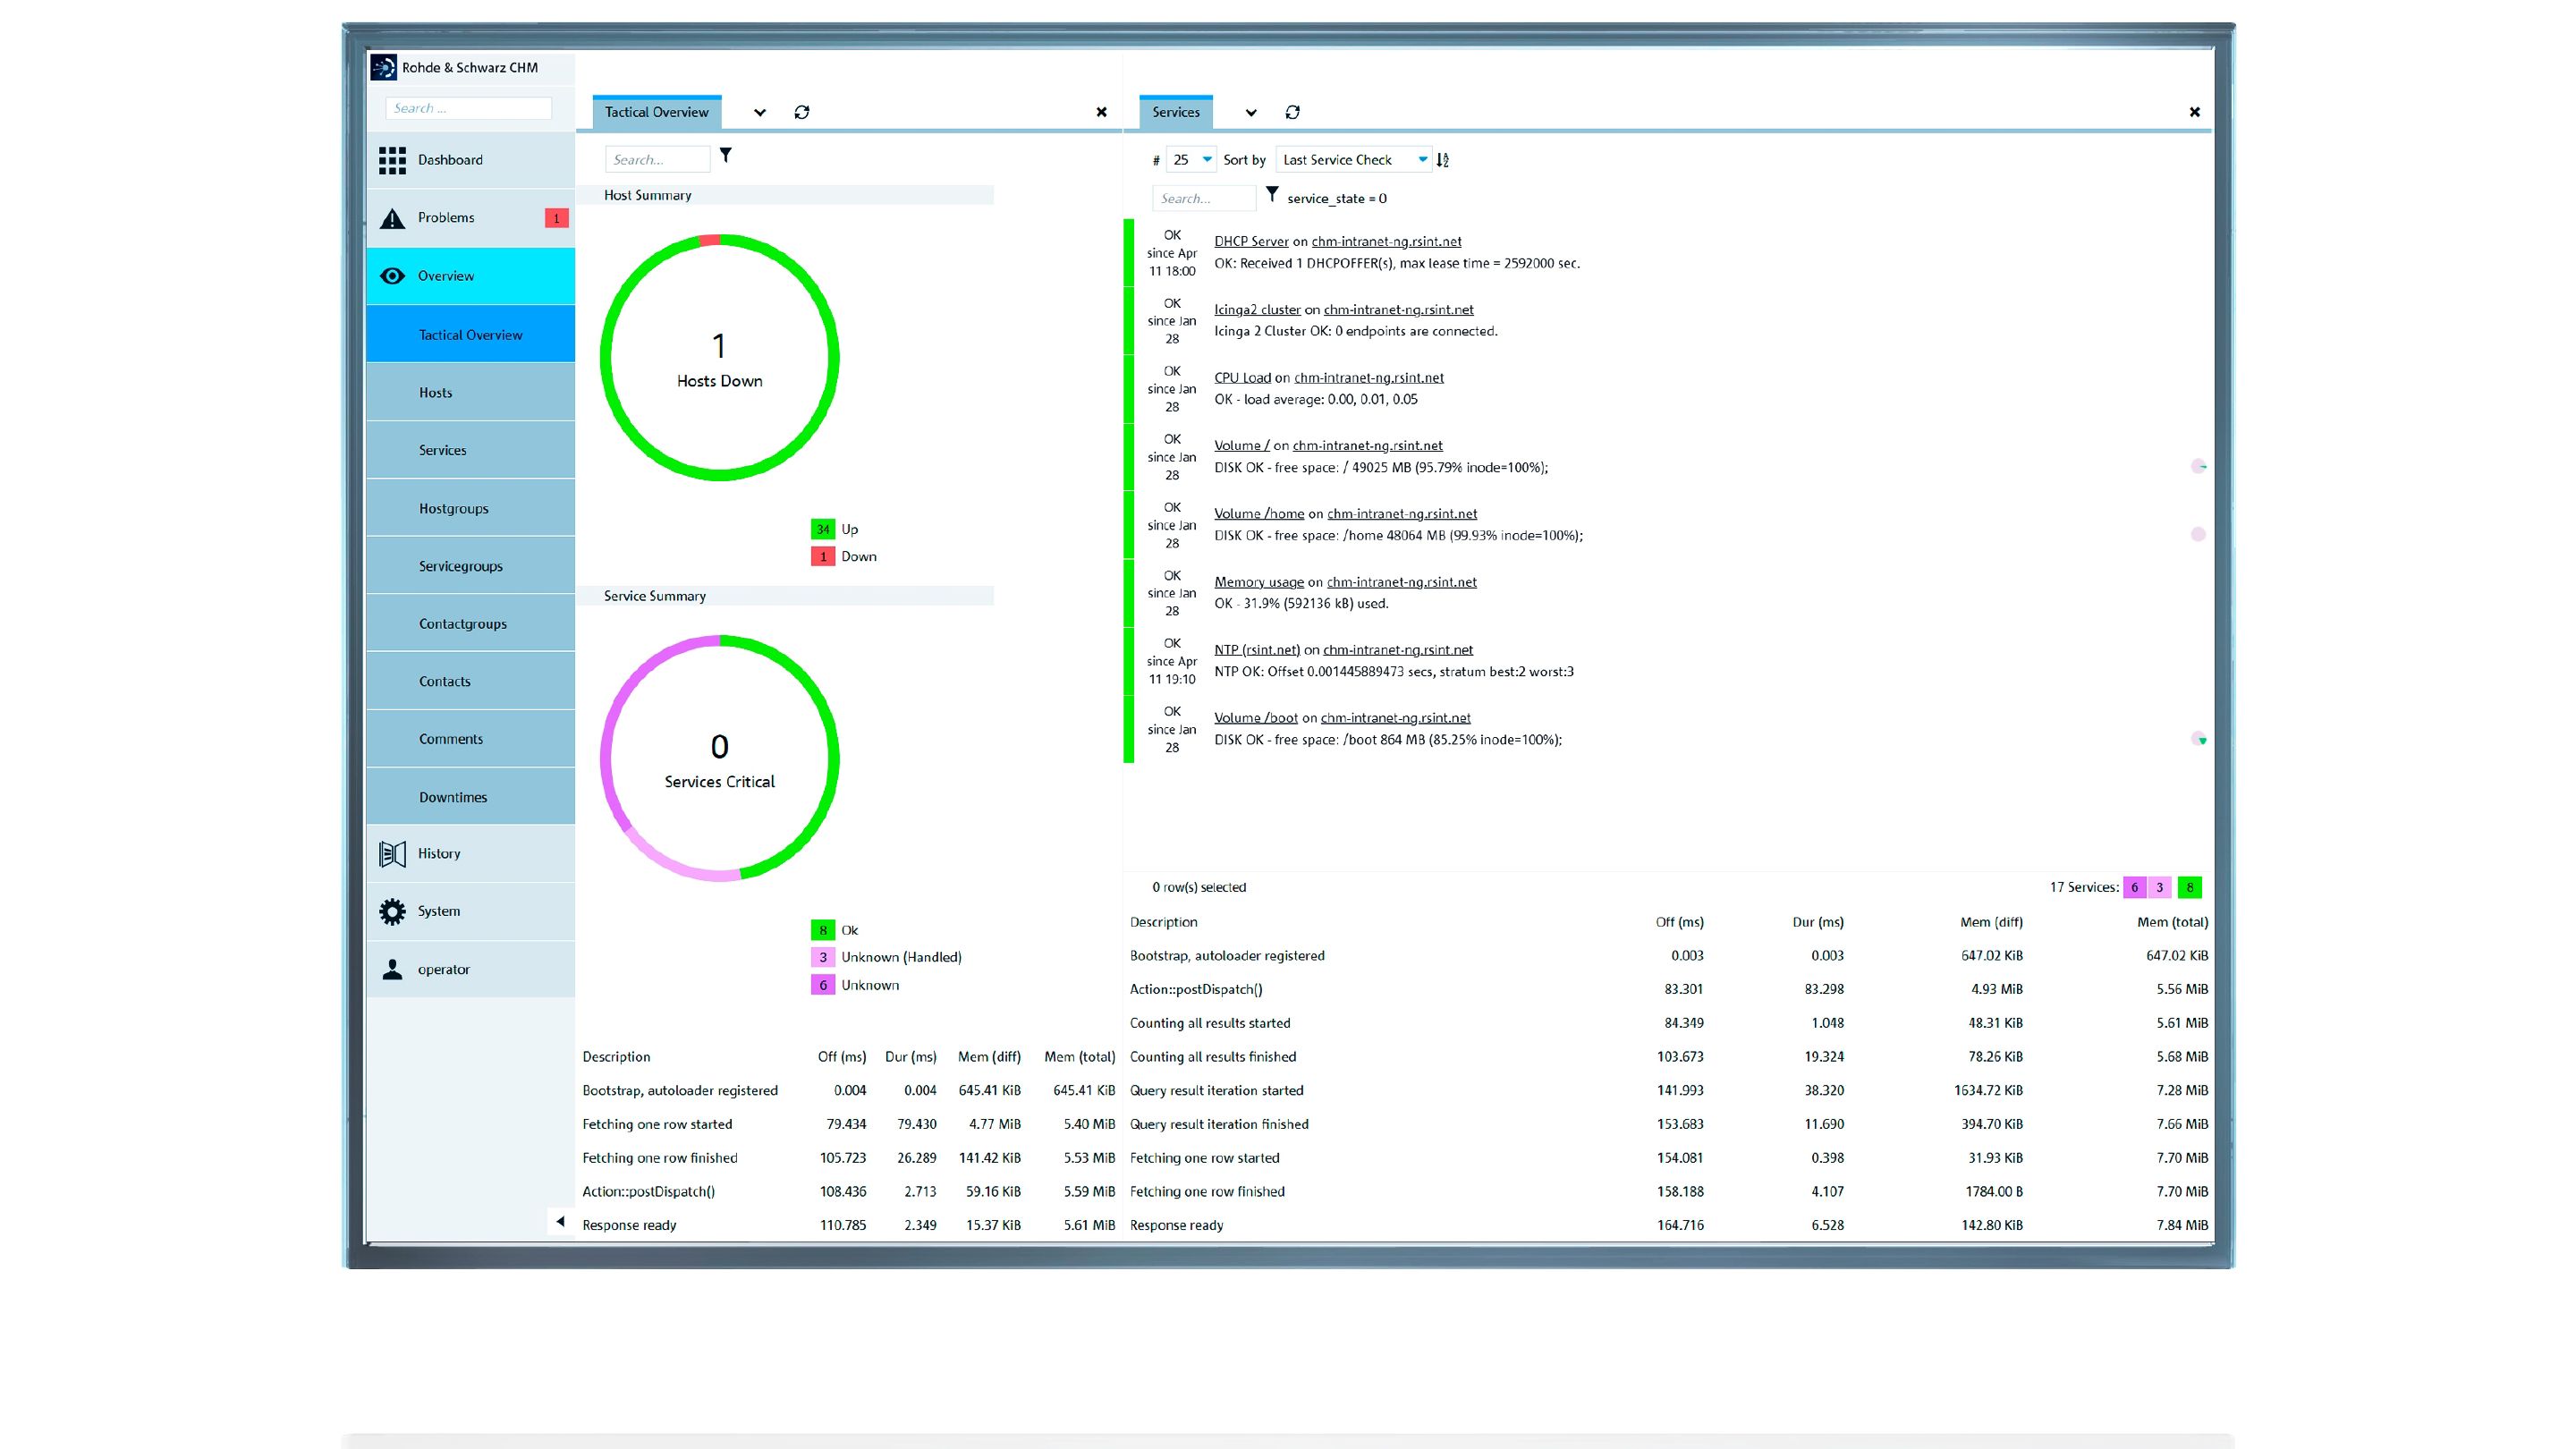Open the filter in Tactical Overview

tap(725, 156)
